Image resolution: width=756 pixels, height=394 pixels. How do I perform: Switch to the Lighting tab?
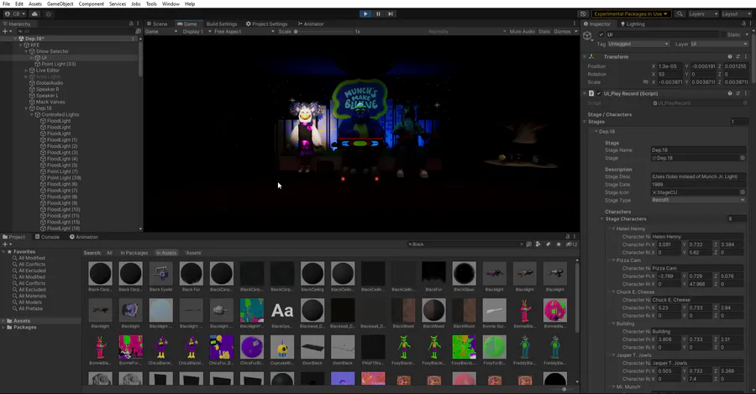(x=633, y=24)
